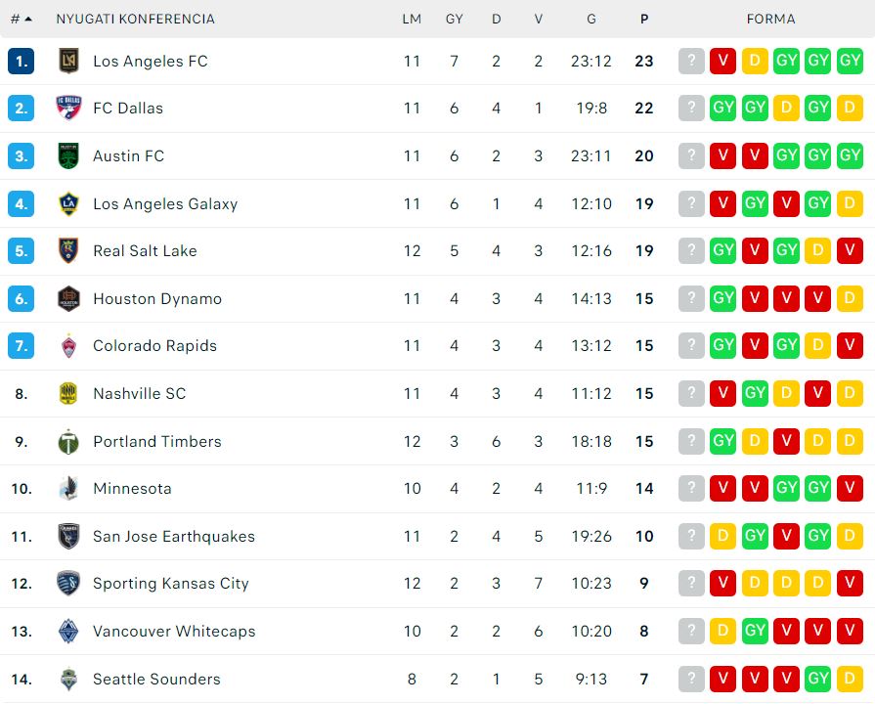
Task: Click Los Angeles FC's gray question mark badge
Action: click(x=691, y=61)
